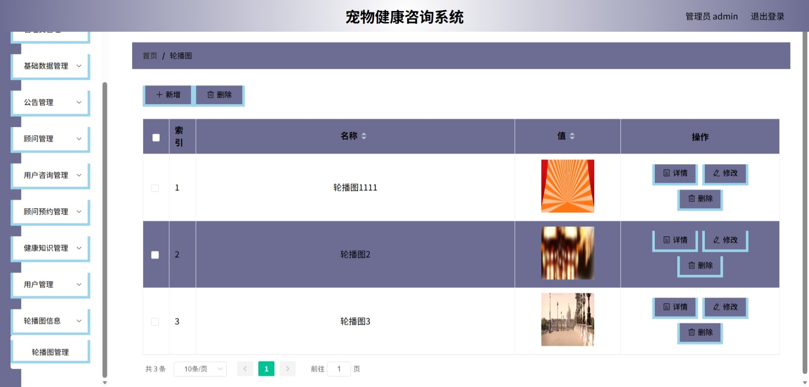Screen dimensions: 809x387
Task: Click 首页 breadcrumb link
Action: click(150, 55)
